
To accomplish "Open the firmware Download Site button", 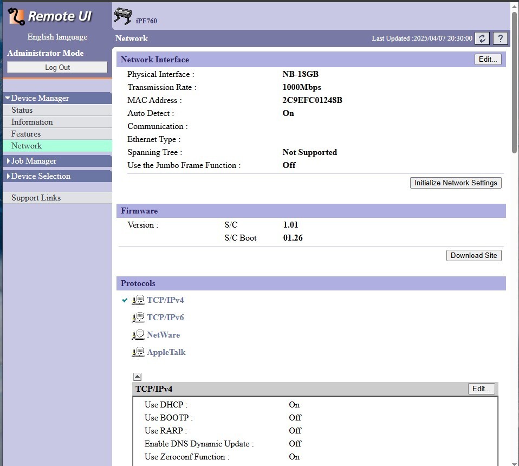I will (473, 256).
